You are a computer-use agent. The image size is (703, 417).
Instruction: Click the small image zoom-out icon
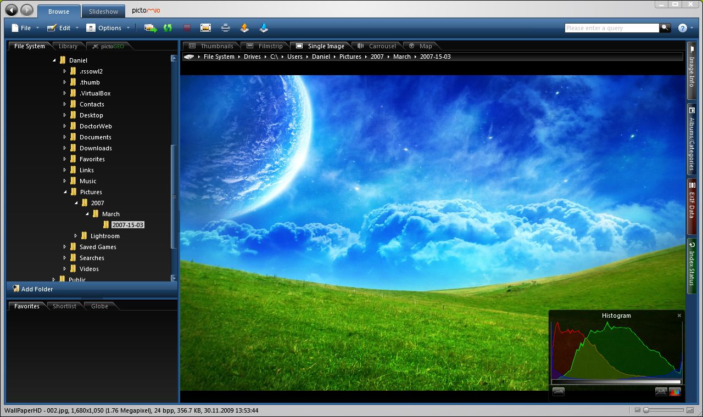(638, 410)
